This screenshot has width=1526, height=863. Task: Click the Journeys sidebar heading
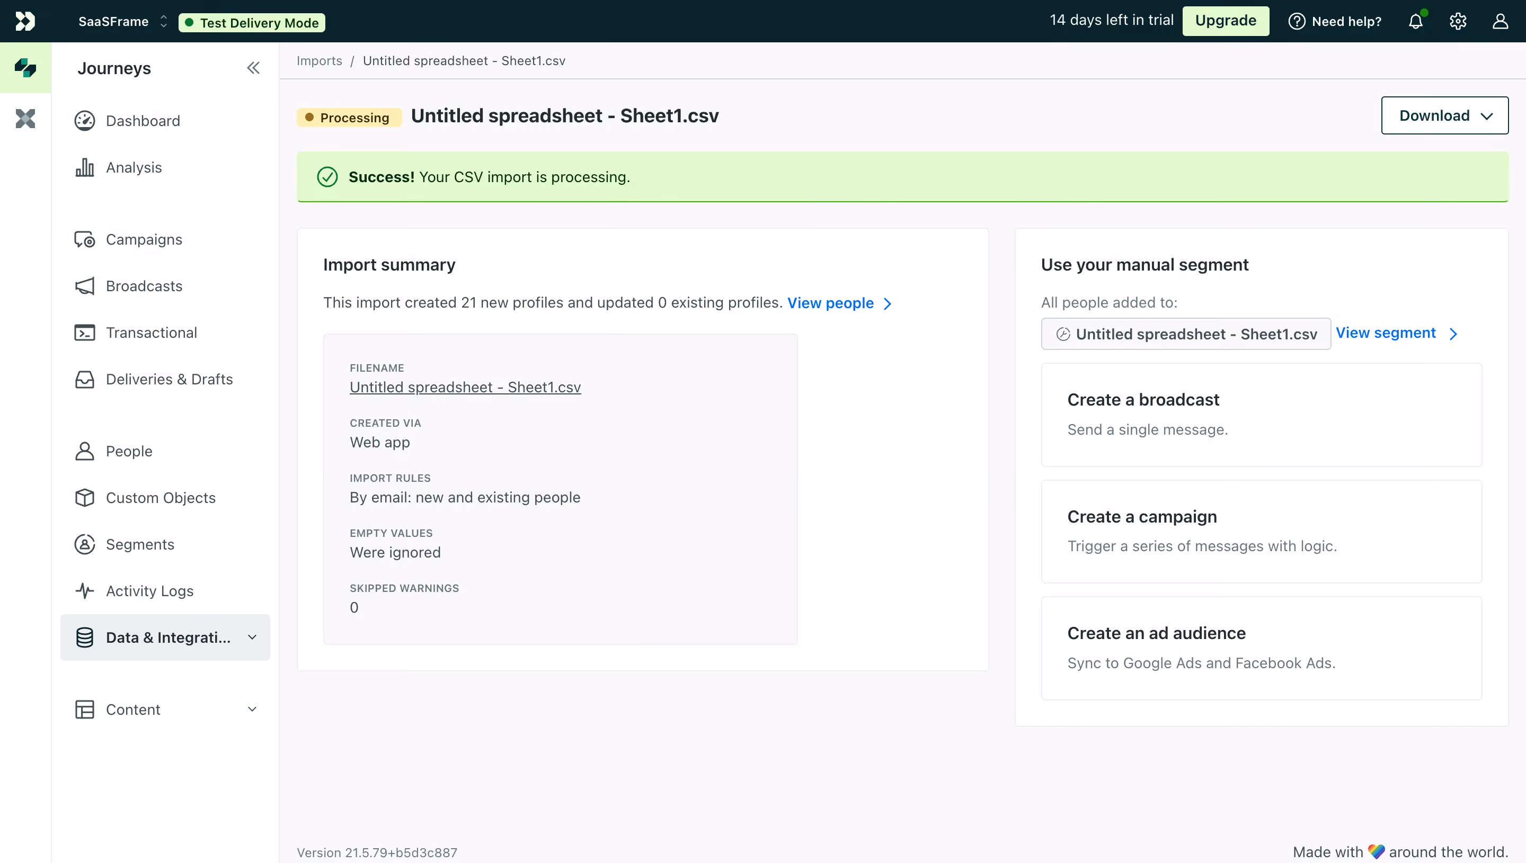tap(114, 68)
